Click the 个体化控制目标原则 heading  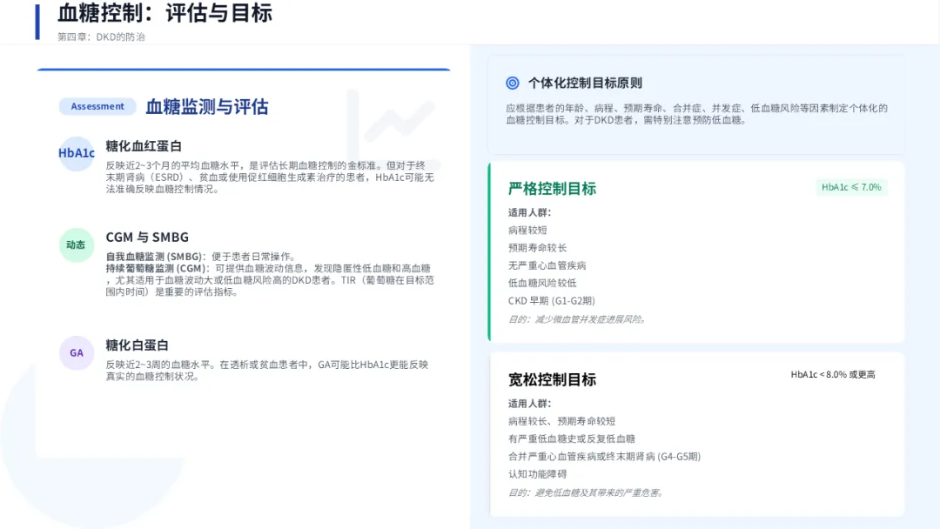pyautogui.click(x=585, y=83)
